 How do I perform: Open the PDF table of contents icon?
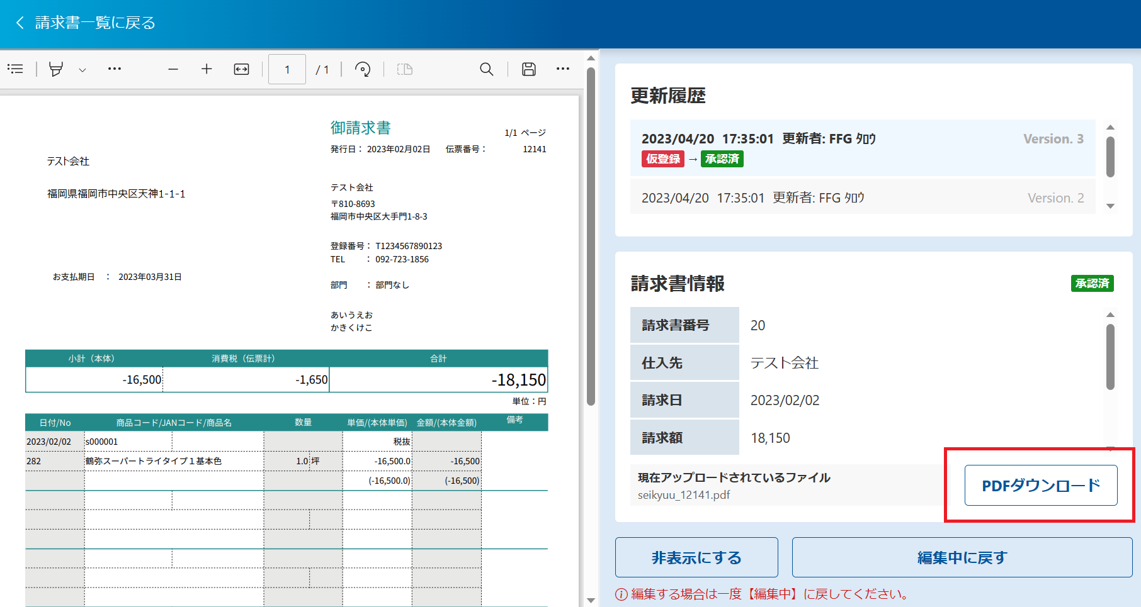click(x=16, y=69)
